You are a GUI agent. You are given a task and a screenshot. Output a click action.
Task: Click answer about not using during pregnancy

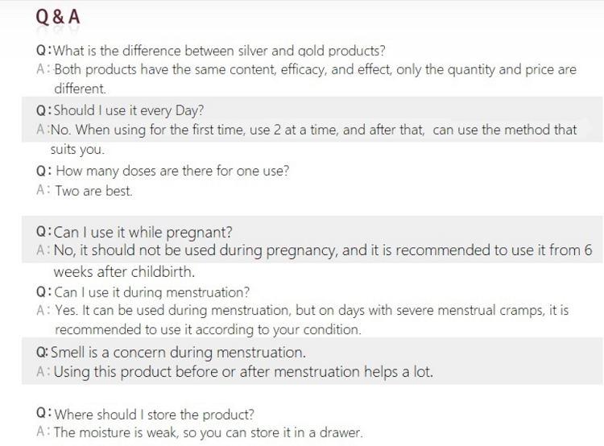(323, 250)
